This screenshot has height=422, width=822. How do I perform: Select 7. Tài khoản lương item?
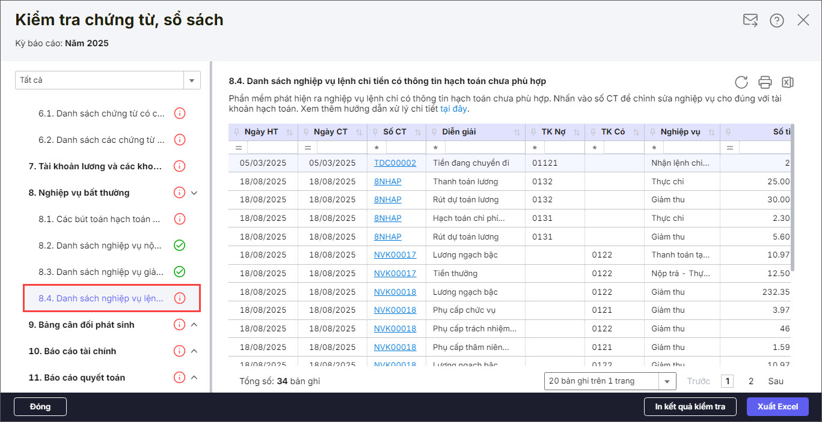(x=94, y=166)
